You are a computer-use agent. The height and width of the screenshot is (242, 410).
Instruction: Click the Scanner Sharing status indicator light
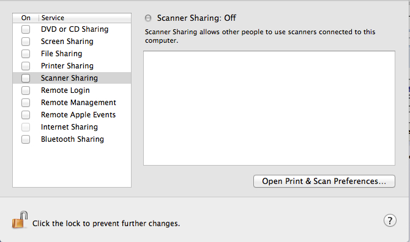pyautogui.click(x=148, y=18)
